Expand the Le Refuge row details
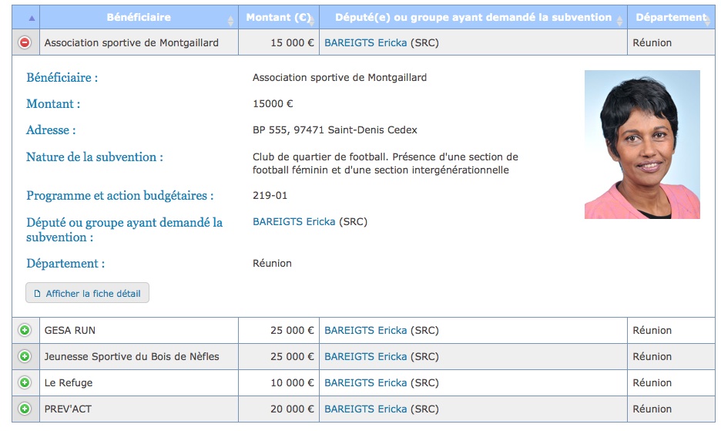This screenshot has height=431, width=721. coord(25,382)
